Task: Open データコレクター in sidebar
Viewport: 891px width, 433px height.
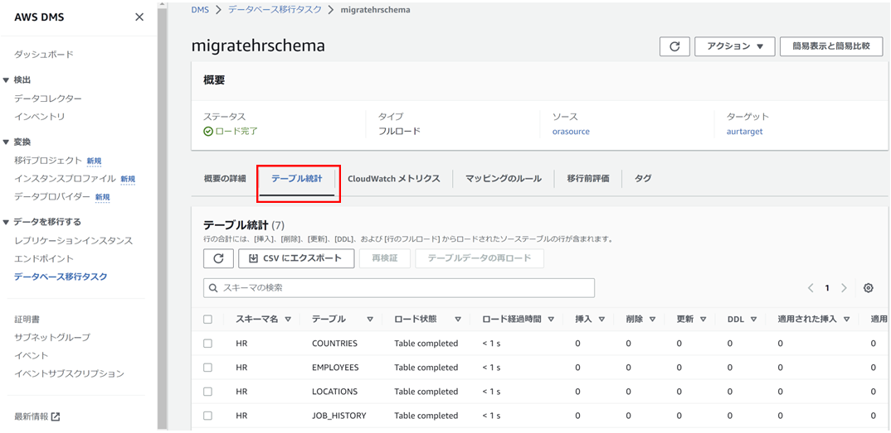Action: coord(48,99)
